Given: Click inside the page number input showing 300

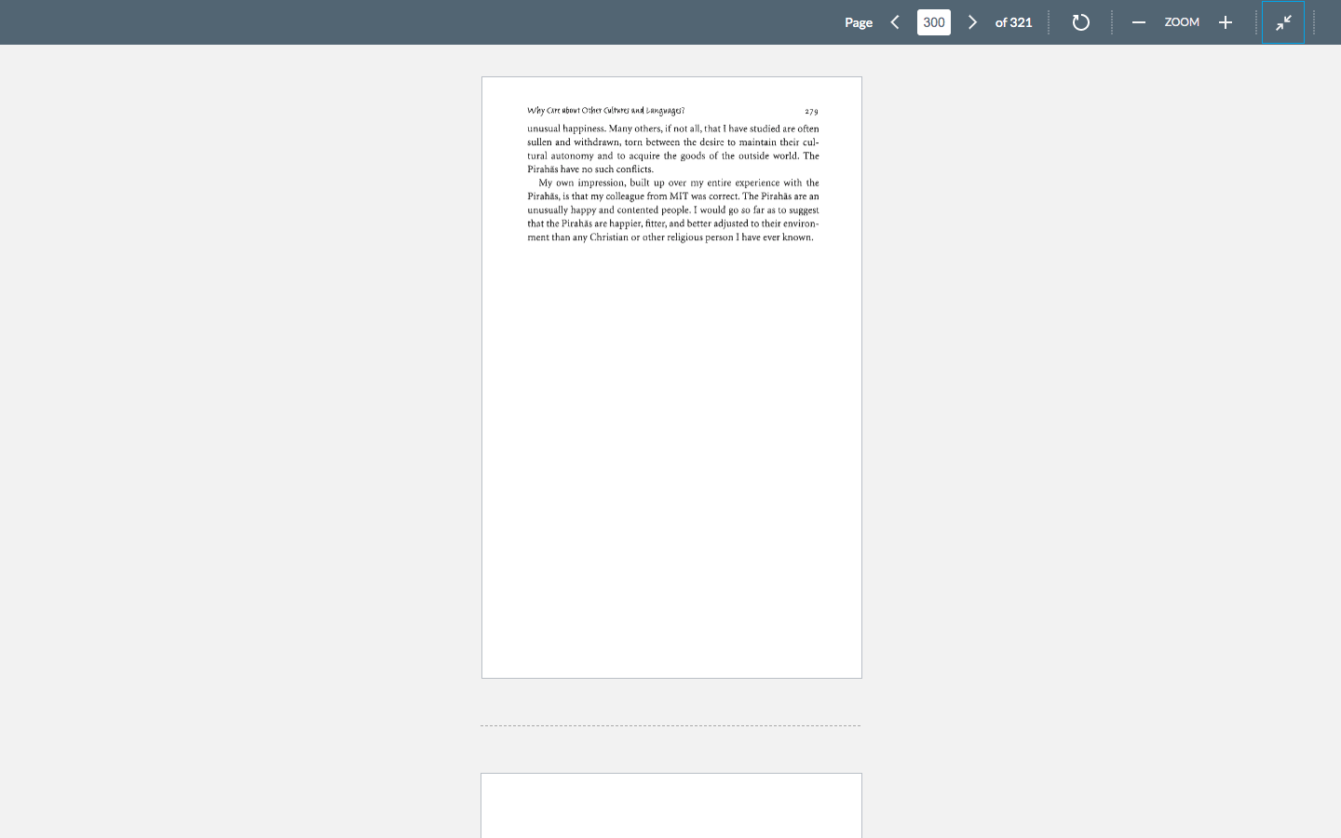Looking at the screenshot, I should tap(933, 21).
